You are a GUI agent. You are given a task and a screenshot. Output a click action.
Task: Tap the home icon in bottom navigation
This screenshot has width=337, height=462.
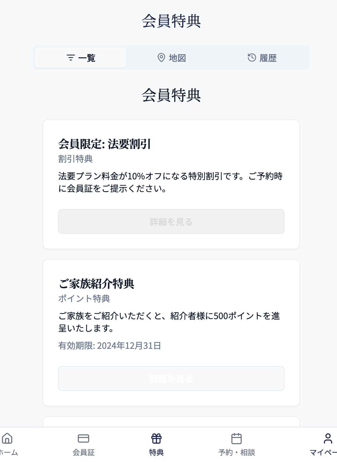pyautogui.click(x=7, y=438)
